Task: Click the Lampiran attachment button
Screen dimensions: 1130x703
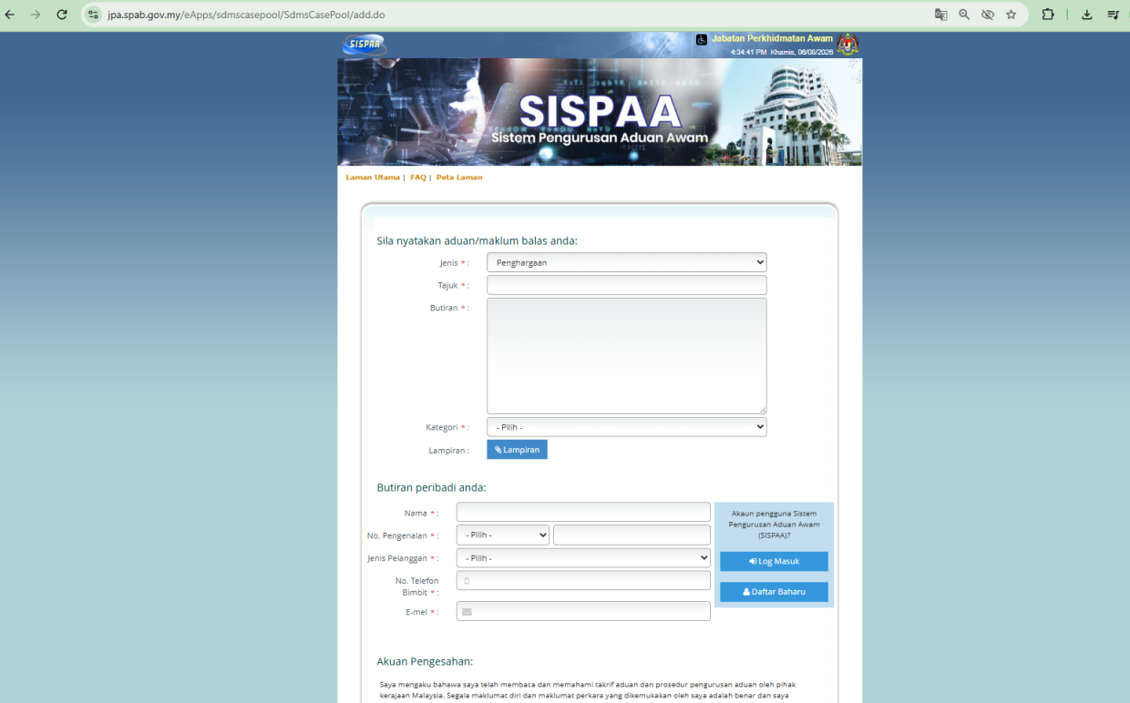Action: point(517,450)
